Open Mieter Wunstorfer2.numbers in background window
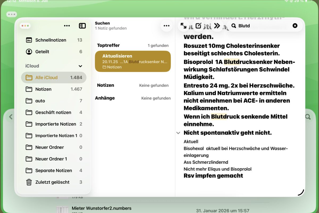 (x=102, y=208)
